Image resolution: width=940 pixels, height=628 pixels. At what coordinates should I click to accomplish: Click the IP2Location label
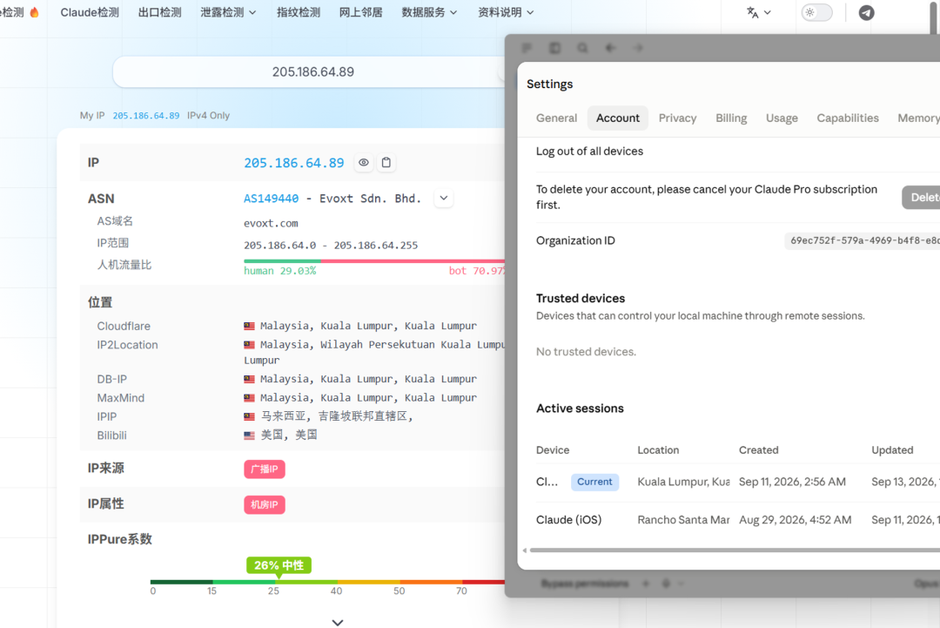click(x=128, y=345)
